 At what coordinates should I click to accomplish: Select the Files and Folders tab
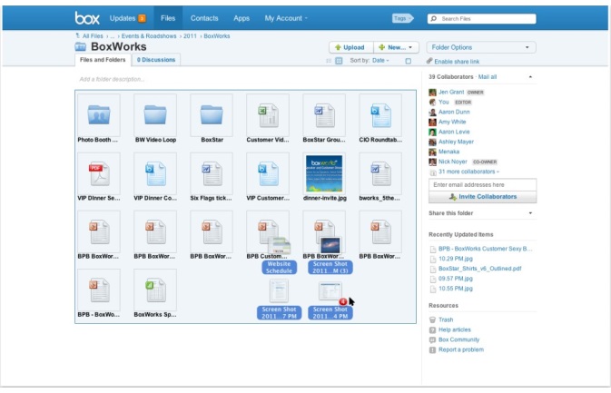coord(103,60)
